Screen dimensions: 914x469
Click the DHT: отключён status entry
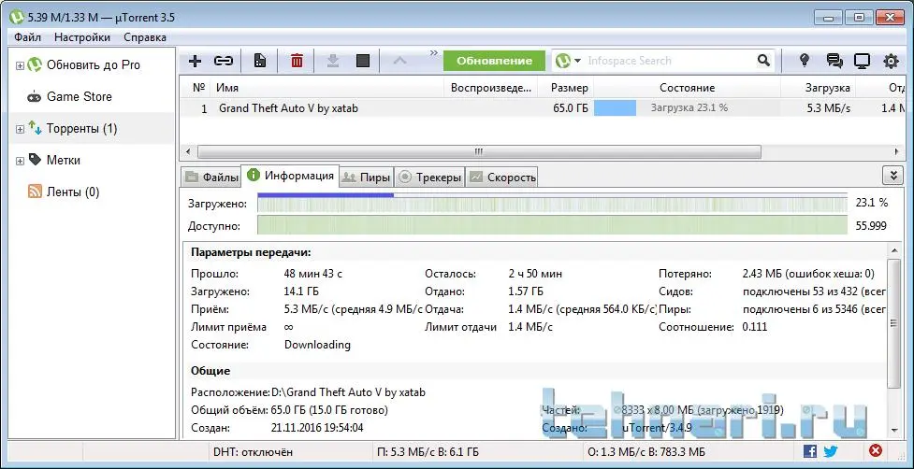tap(253, 451)
